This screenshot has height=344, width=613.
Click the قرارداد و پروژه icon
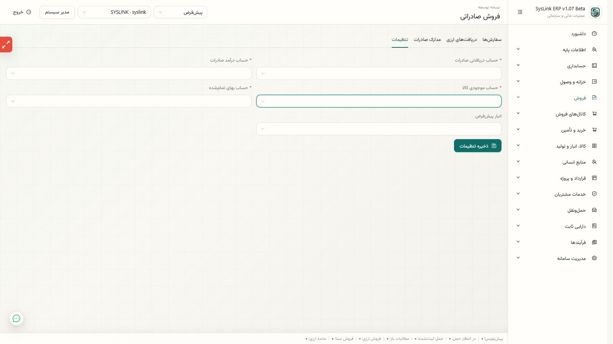pos(594,178)
